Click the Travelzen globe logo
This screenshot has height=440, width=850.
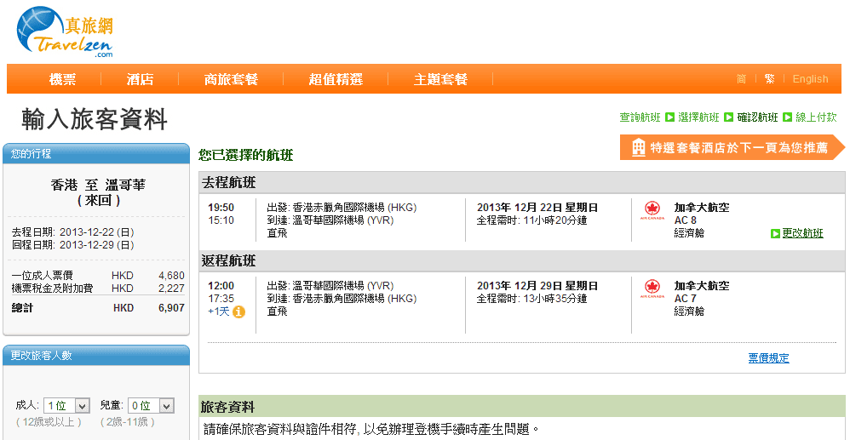coord(43,28)
